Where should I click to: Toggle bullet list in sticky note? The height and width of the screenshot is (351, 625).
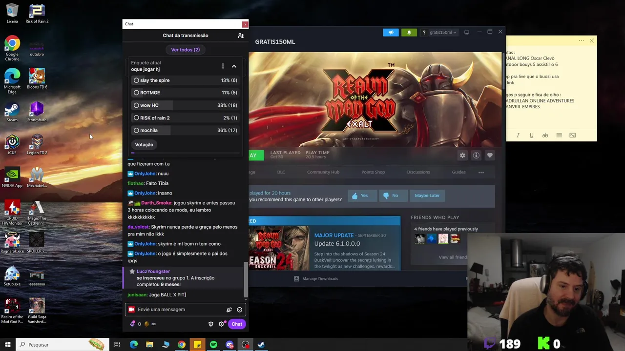[559, 136]
